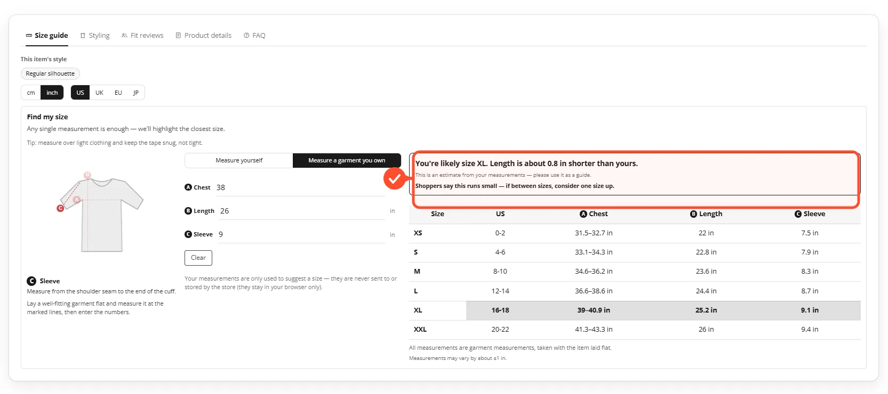This screenshot has width=888, height=394.
Task: Click the 16-18 US size cell
Action: pos(500,310)
